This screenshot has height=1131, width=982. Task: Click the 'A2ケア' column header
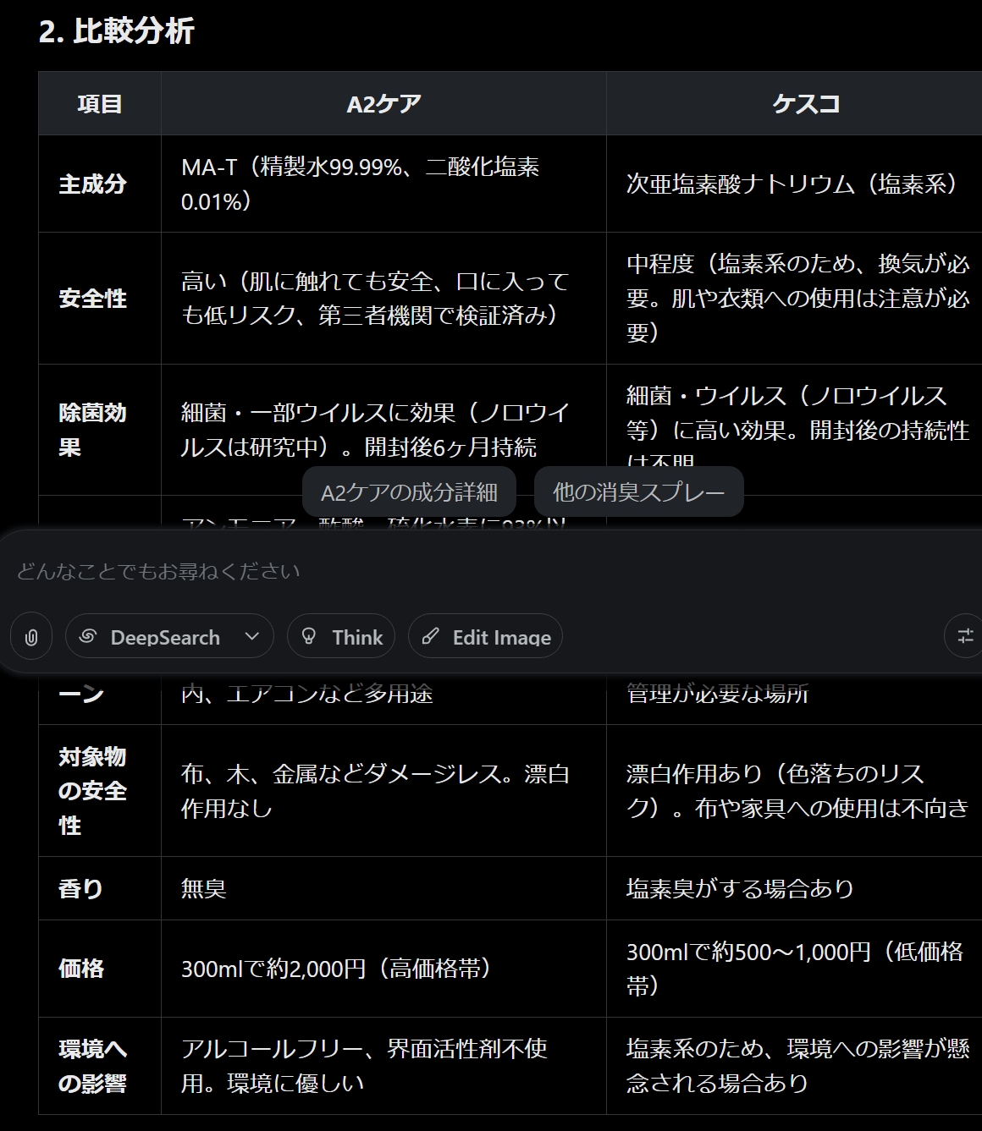[x=383, y=103]
